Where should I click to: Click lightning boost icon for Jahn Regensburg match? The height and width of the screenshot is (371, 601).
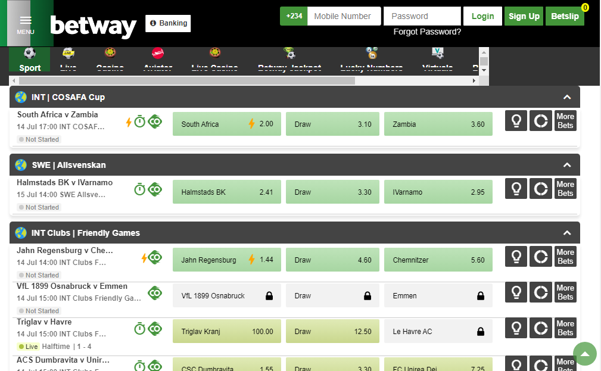click(144, 258)
